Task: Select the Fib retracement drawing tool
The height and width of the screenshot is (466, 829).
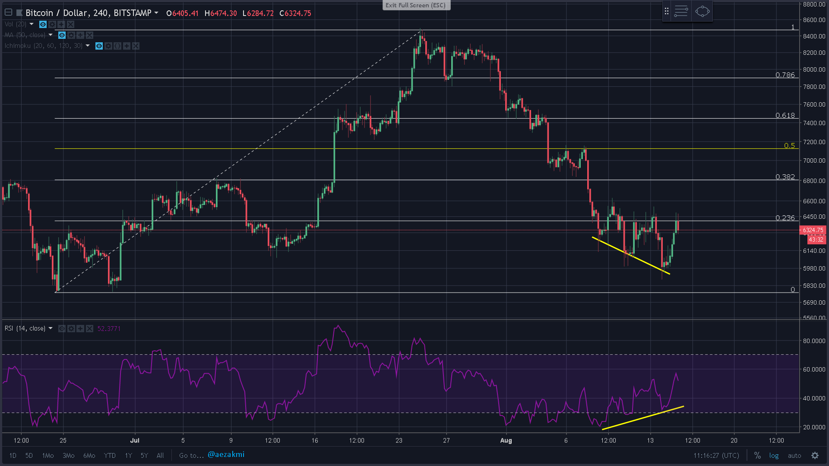Action: [x=681, y=12]
